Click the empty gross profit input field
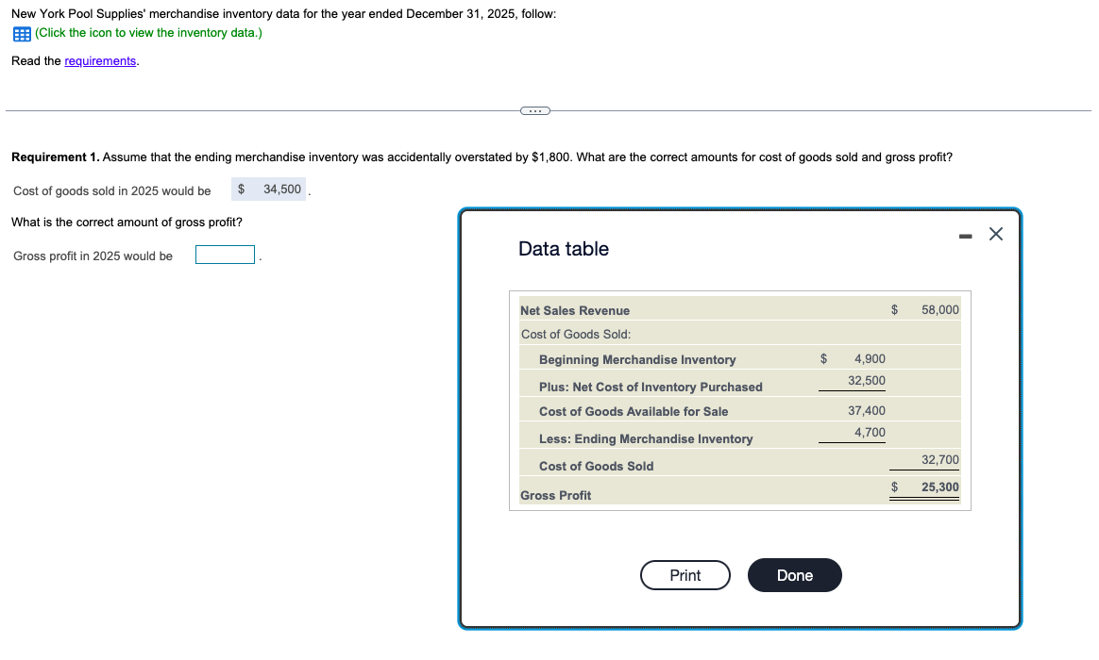Viewport: 1099px width, 660px height. click(x=225, y=253)
